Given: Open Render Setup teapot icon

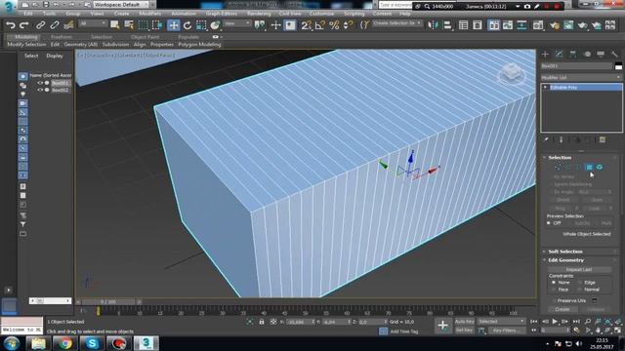Looking at the screenshot, I should 555,25.
